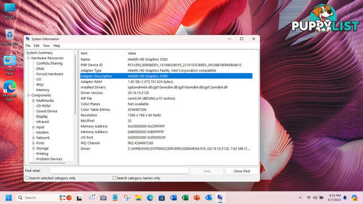This screenshot has height=204, width=363.
Task: Open Microsoft Edge from taskbar
Action: pos(150,198)
